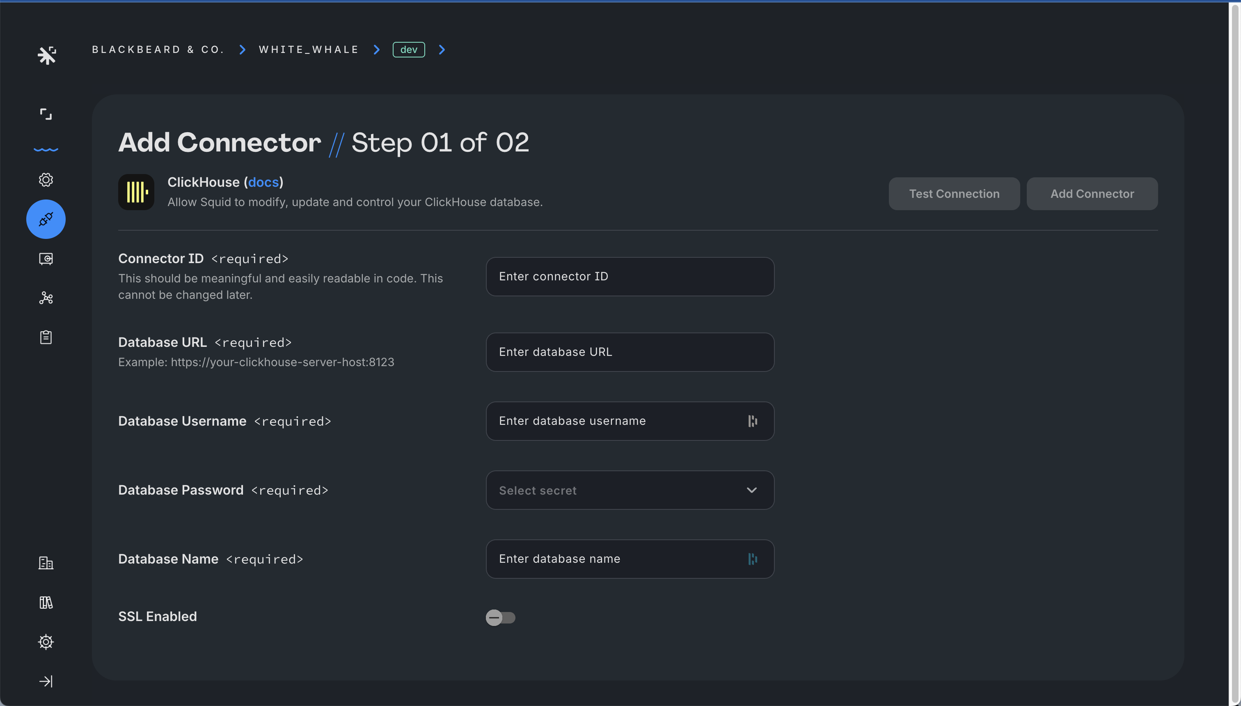
Task: Click the wave separator icon in sidebar
Action: 46,149
